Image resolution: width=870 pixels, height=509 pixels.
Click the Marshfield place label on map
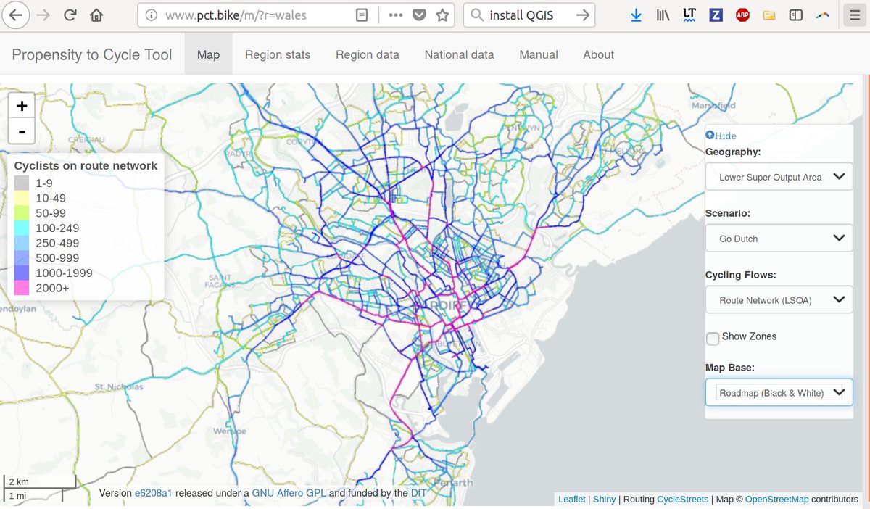(713, 105)
